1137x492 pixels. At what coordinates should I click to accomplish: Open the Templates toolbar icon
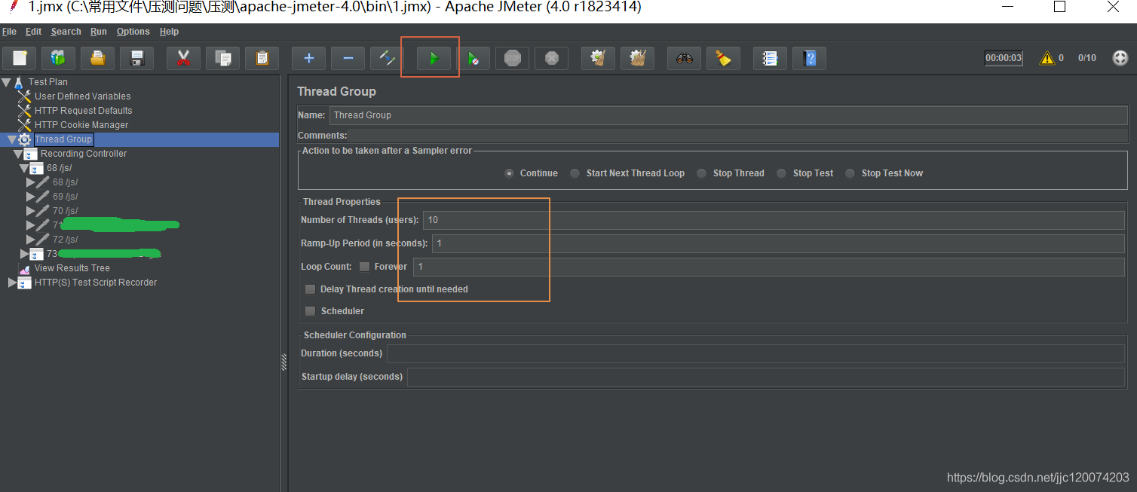pos(58,58)
